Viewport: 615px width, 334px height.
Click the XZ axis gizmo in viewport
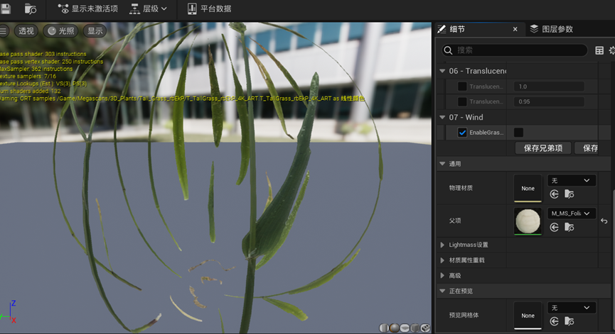coord(9,312)
